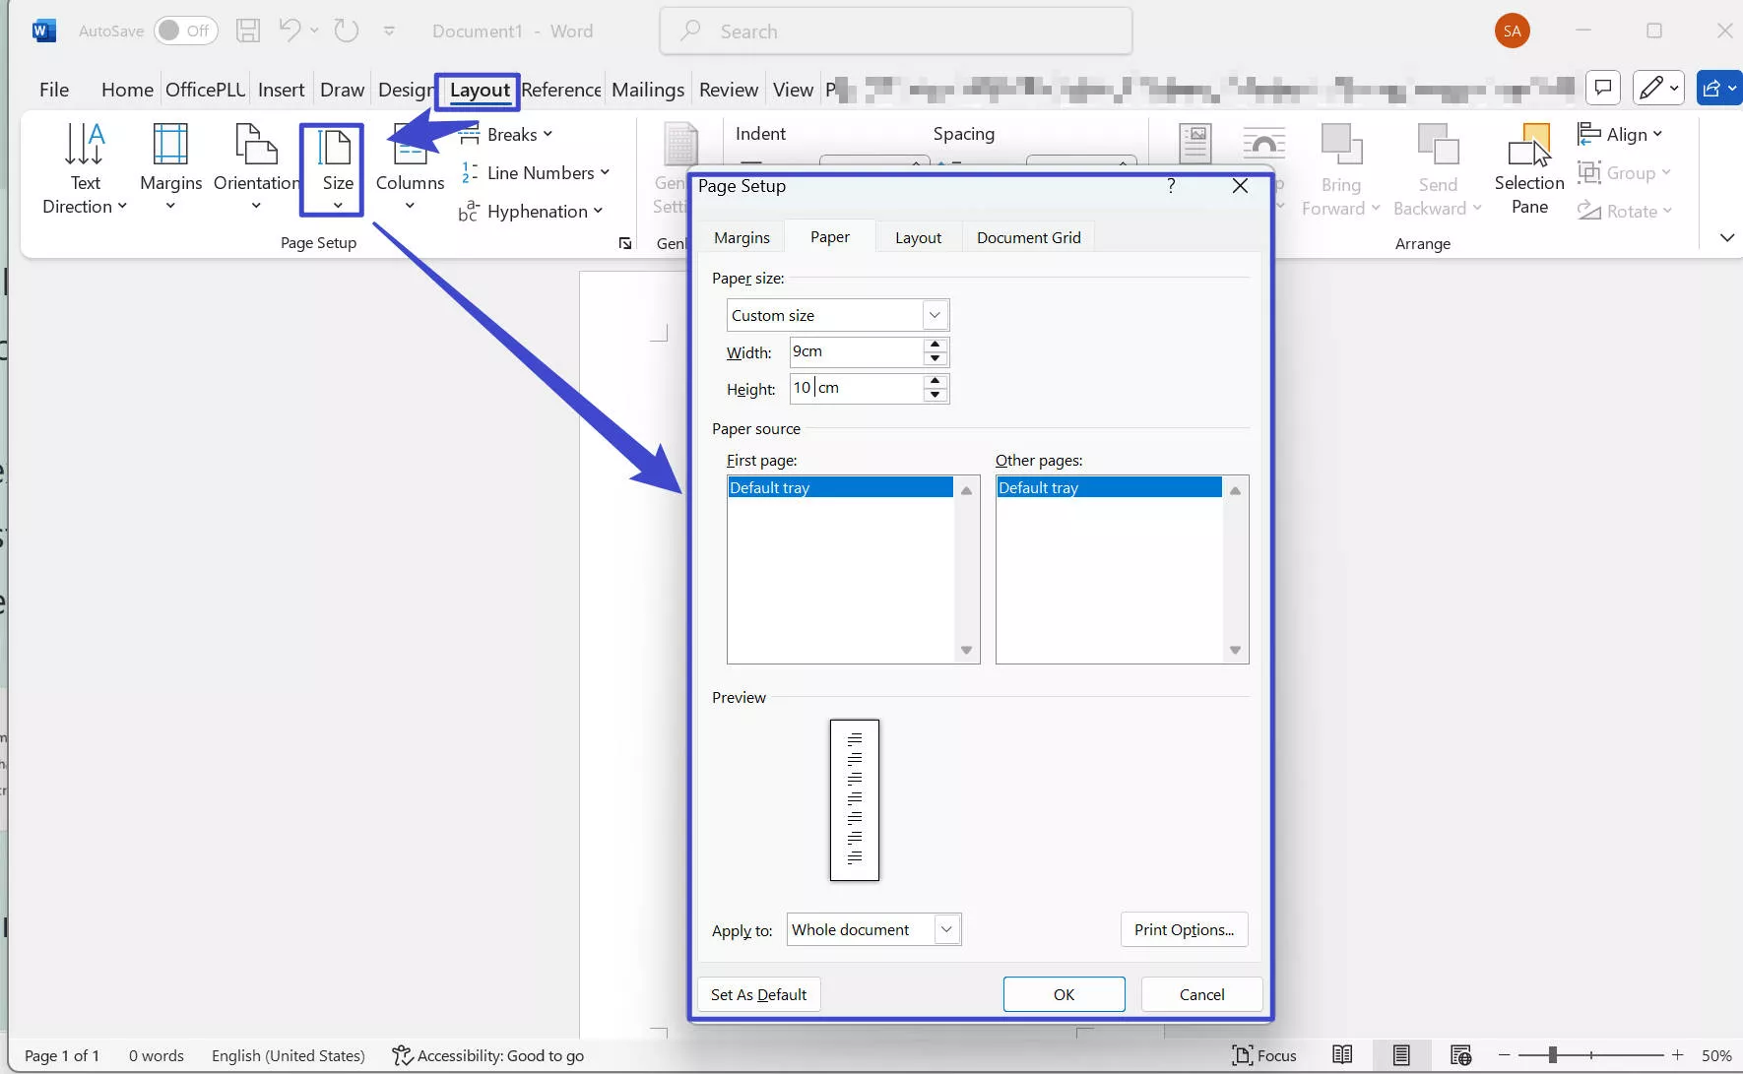Image resolution: width=1743 pixels, height=1074 pixels.
Task: Toggle AutoSave off switch
Action: click(185, 31)
